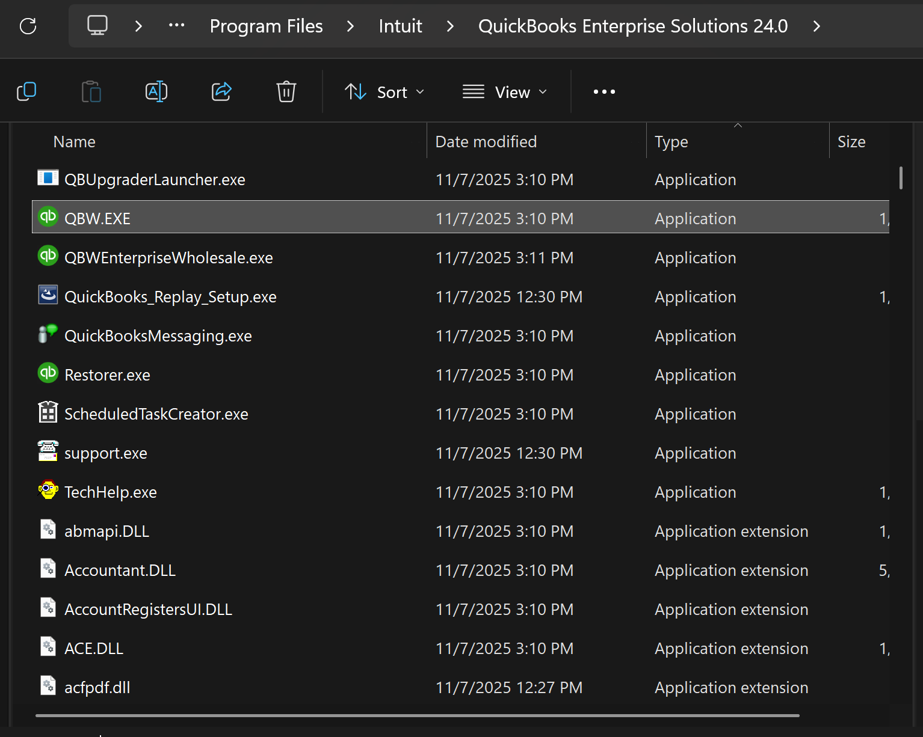Viewport: 923px width, 737px height.
Task: Click the ScheduledTaskCreator.exe file name
Action: click(x=156, y=414)
